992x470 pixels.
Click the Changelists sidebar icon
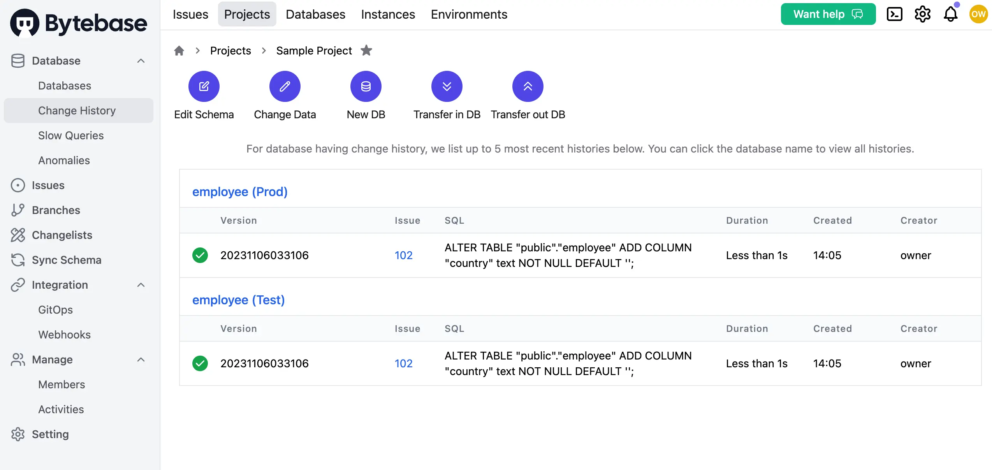18,235
